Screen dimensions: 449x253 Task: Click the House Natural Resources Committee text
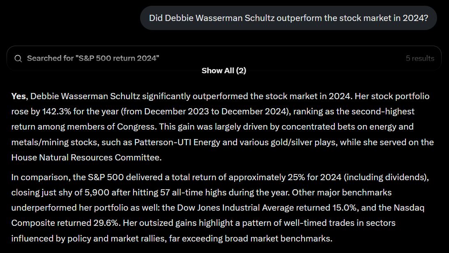tap(85, 158)
